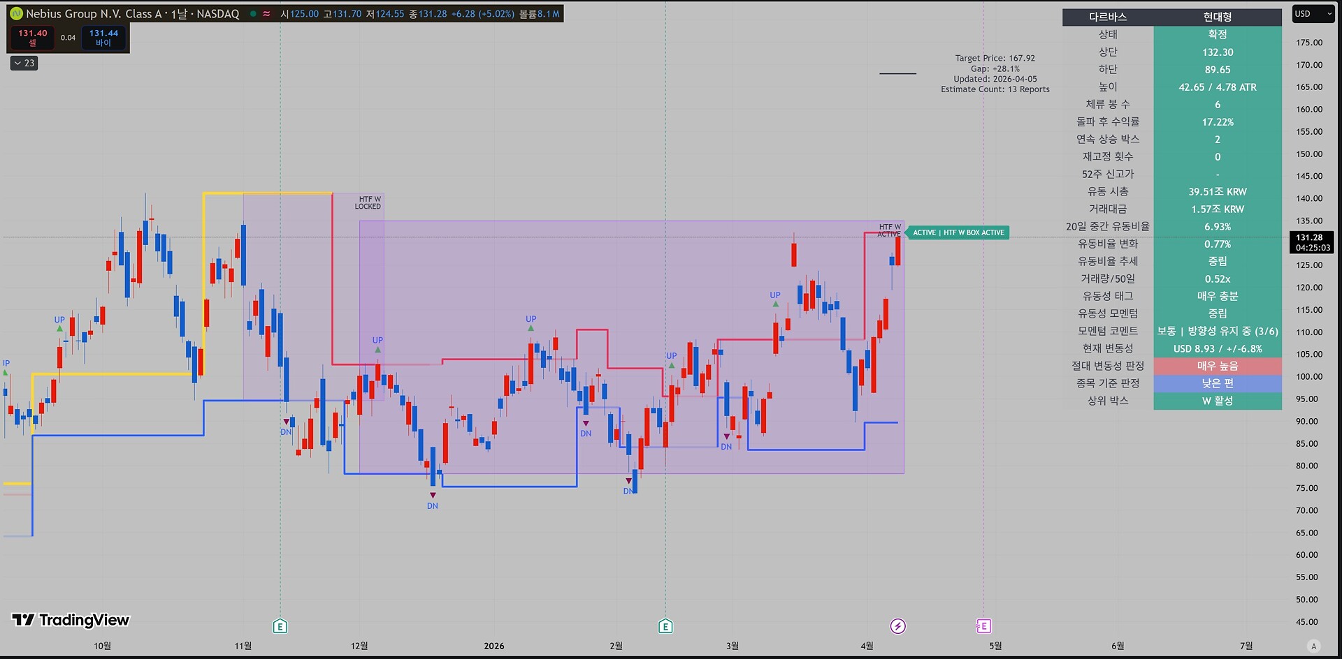Viewport: 1342px width, 659px height.
Task: Click the blue 낮은 편 verdict cell
Action: tap(1218, 383)
